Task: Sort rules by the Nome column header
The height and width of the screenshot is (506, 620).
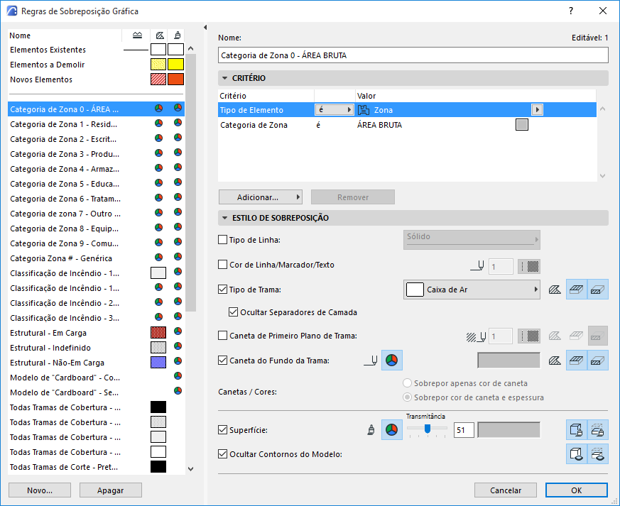Action: [65, 35]
